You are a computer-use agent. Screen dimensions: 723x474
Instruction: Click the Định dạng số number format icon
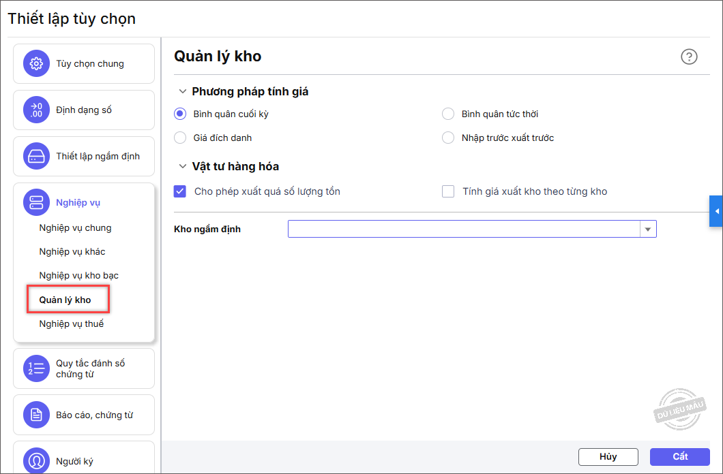tap(37, 110)
